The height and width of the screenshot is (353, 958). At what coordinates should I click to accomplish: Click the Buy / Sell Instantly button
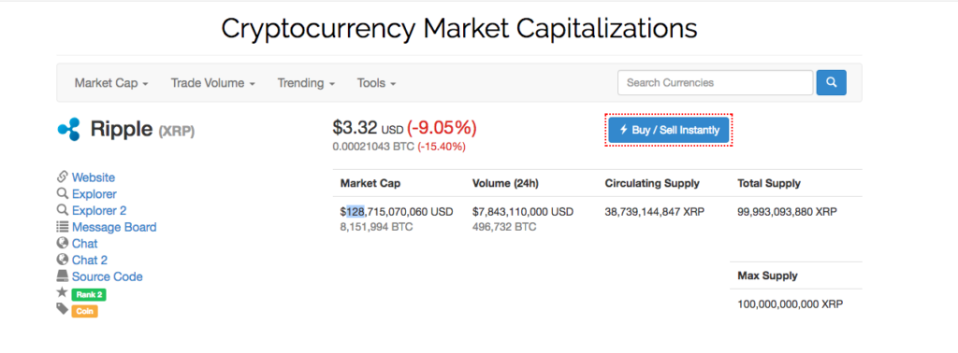coord(668,130)
